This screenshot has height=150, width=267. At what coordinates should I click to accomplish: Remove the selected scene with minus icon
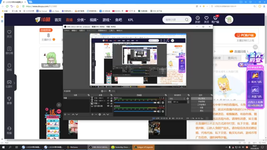tap(69, 114)
